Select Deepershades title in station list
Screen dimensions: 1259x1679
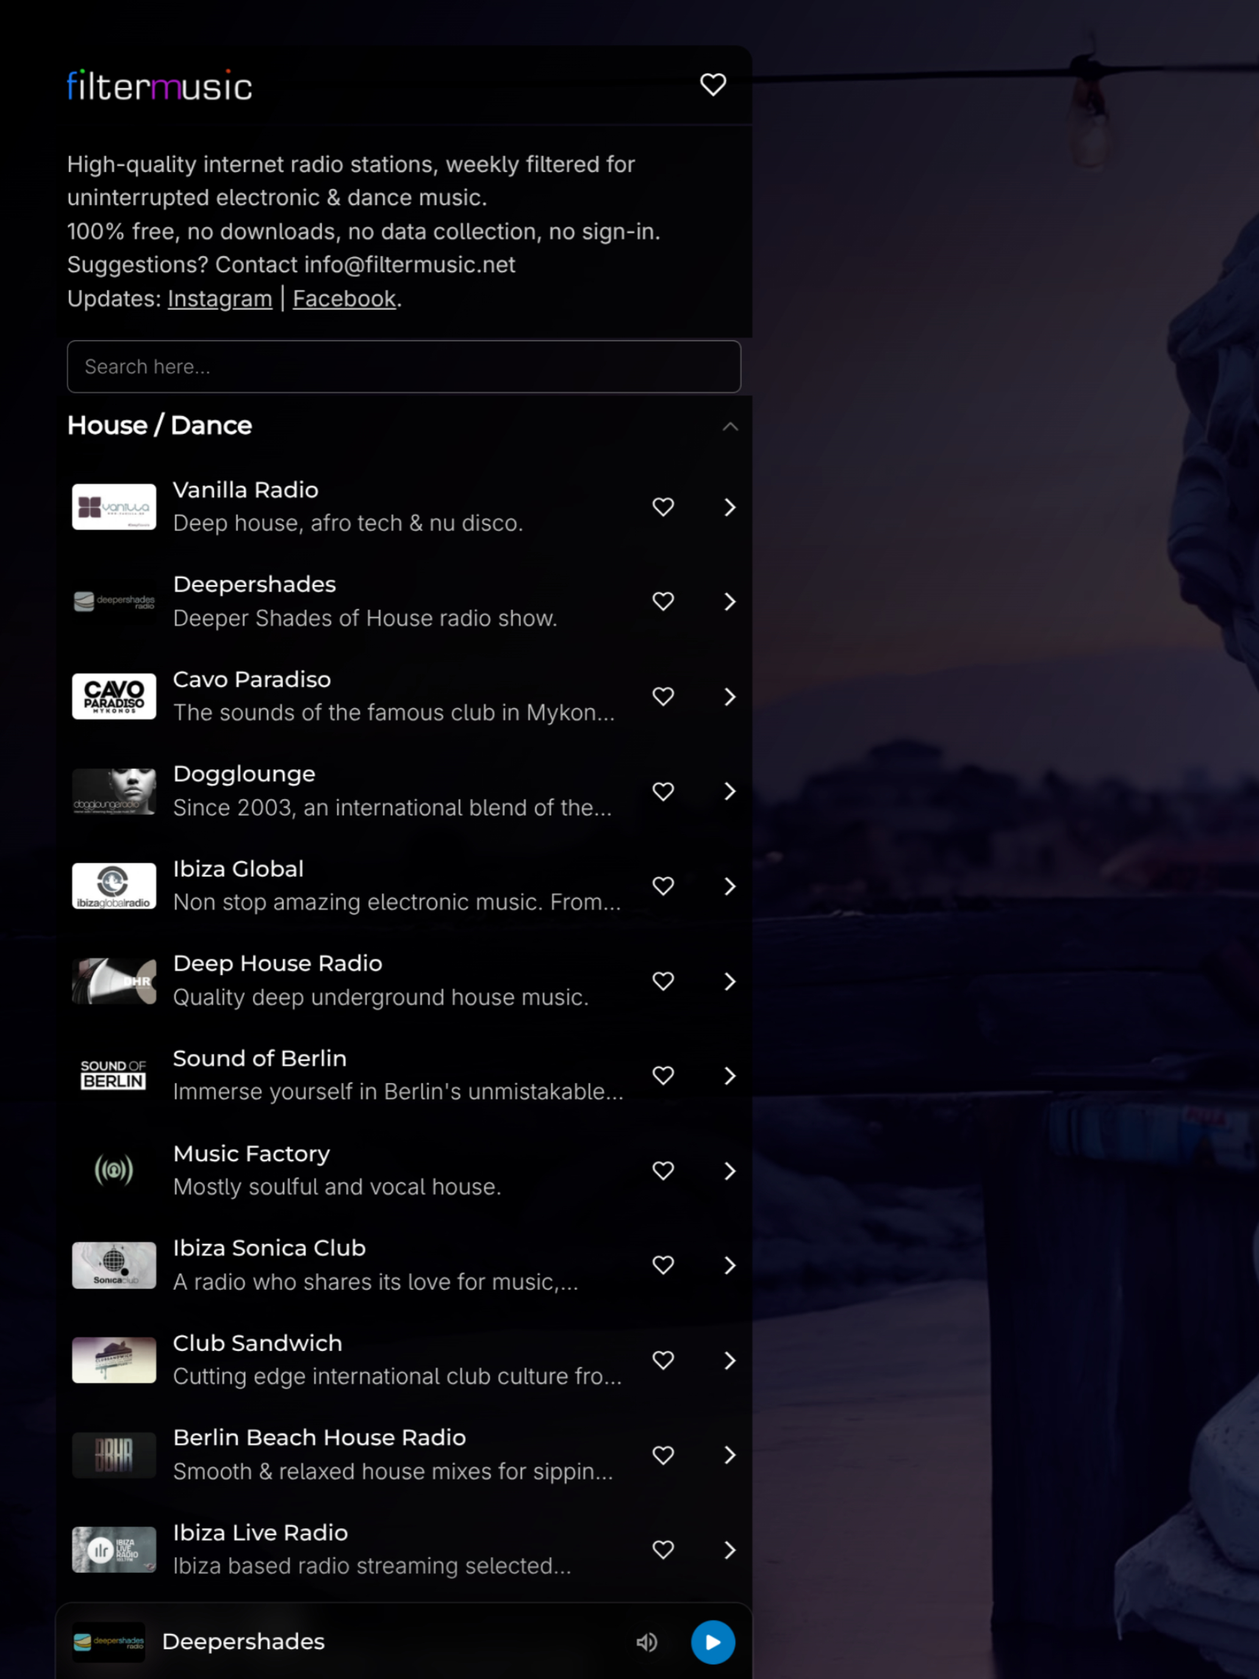point(254,584)
